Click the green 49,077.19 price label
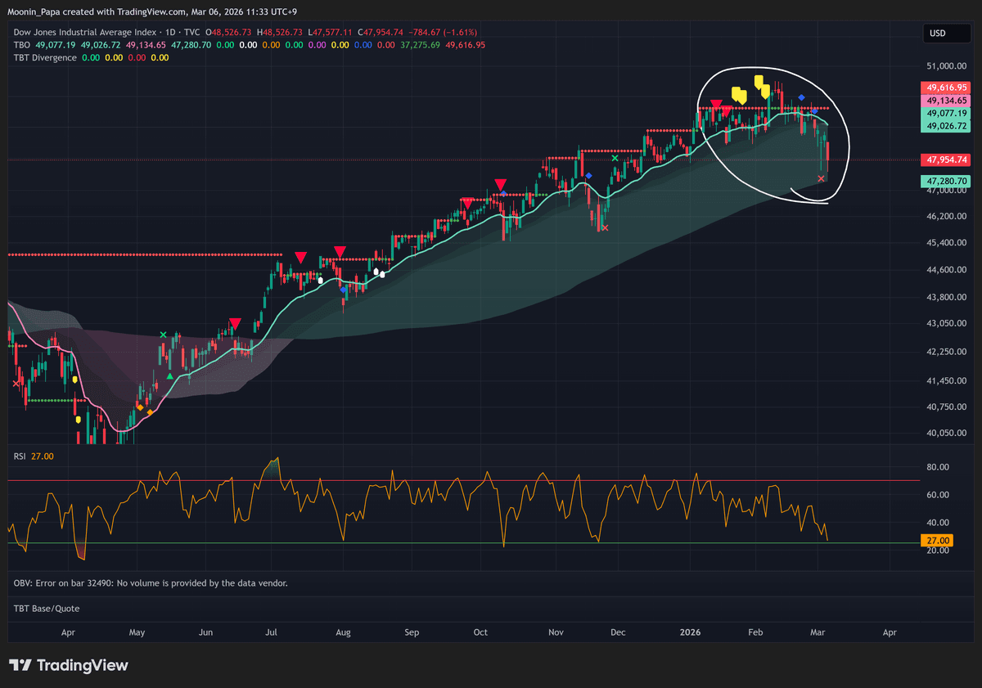This screenshot has width=982, height=688. (947, 113)
